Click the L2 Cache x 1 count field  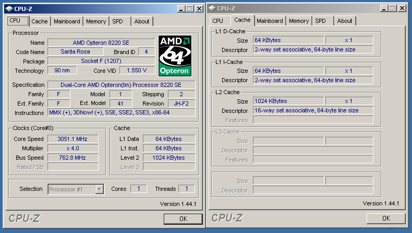[x=349, y=101]
